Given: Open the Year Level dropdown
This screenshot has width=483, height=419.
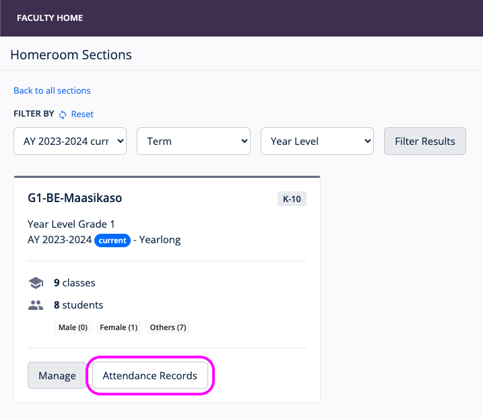Looking at the screenshot, I should click(x=317, y=141).
